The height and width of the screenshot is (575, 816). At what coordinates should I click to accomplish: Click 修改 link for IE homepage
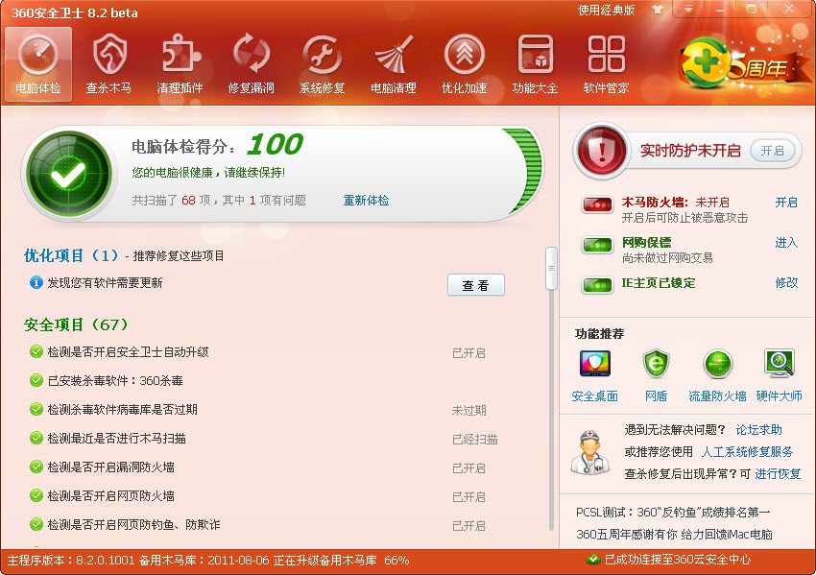(786, 282)
